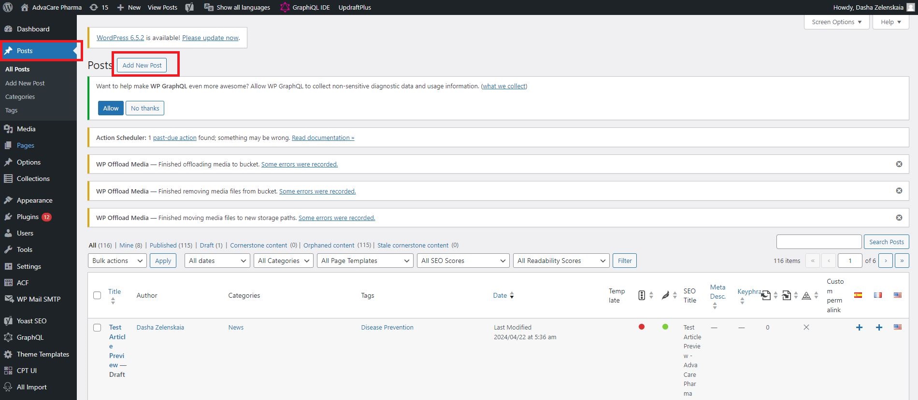The height and width of the screenshot is (400, 918).
Task: Allow WP GraphQL data collection
Action: pyautogui.click(x=111, y=108)
